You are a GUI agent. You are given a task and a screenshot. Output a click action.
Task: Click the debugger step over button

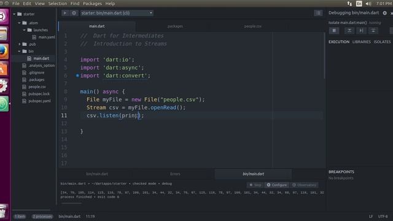coord(361,31)
